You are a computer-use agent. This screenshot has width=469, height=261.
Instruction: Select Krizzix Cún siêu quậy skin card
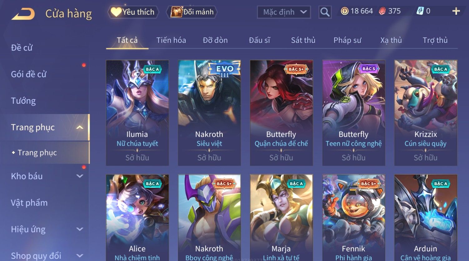[x=426, y=113]
